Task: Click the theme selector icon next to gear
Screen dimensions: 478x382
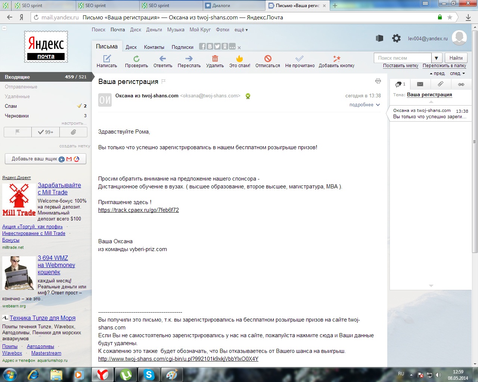Action: click(x=379, y=38)
